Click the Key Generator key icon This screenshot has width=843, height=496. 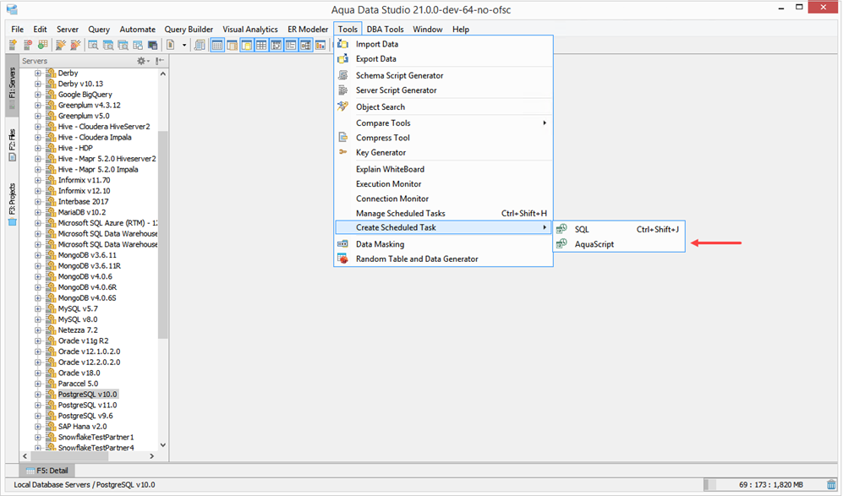point(343,152)
